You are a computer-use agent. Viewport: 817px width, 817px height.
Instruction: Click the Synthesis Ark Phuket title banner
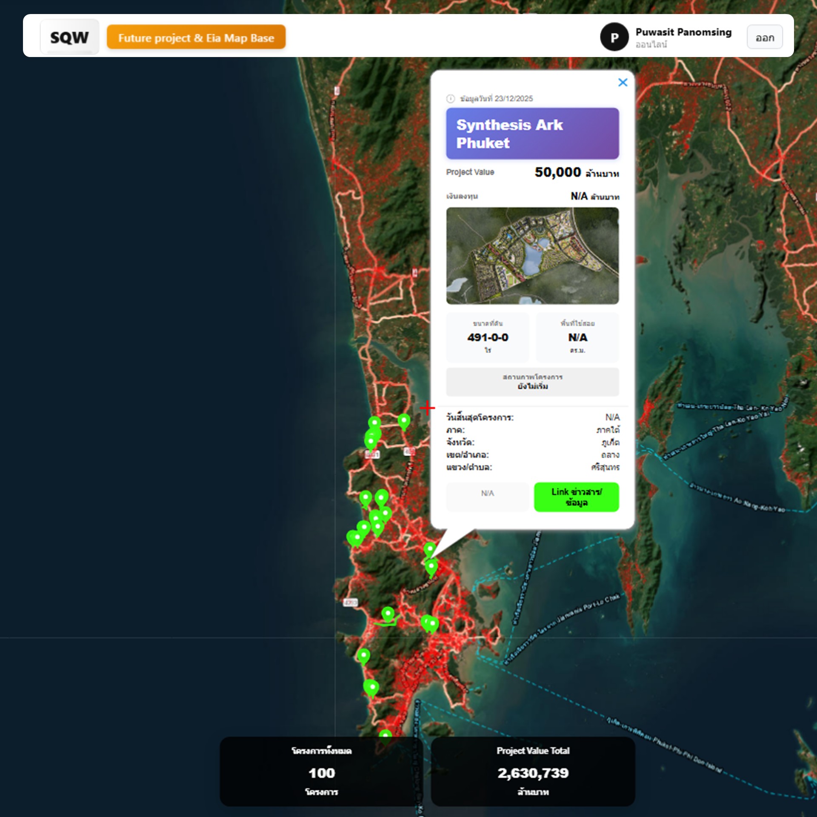[x=532, y=134]
